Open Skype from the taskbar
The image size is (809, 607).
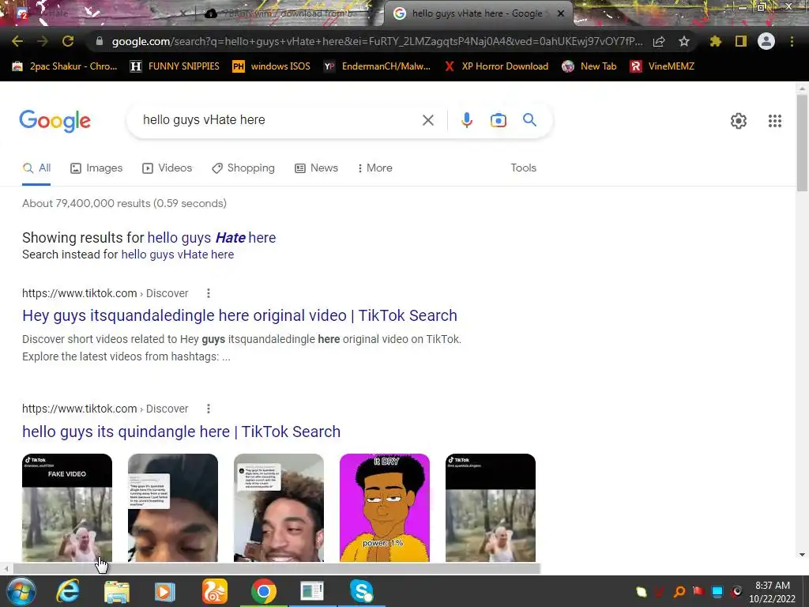click(361, 591)
